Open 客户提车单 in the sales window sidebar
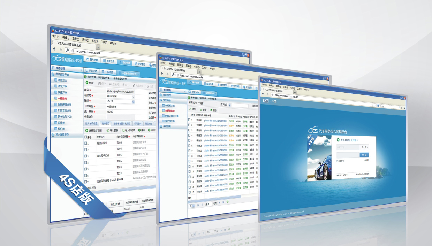 click(x=169, y=121)
